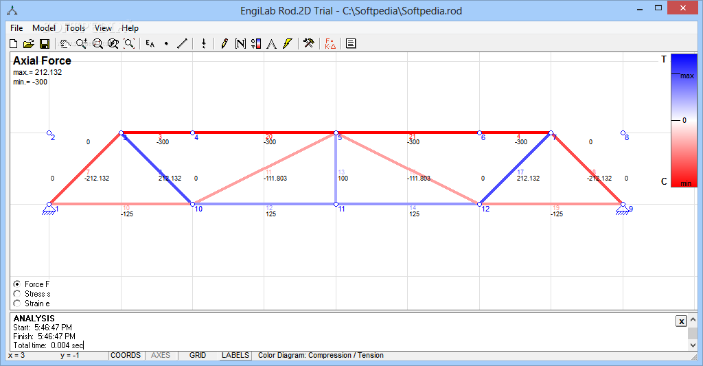
Task: Click node 11 on the bottom chord
Action: click(x=336, y=205)
